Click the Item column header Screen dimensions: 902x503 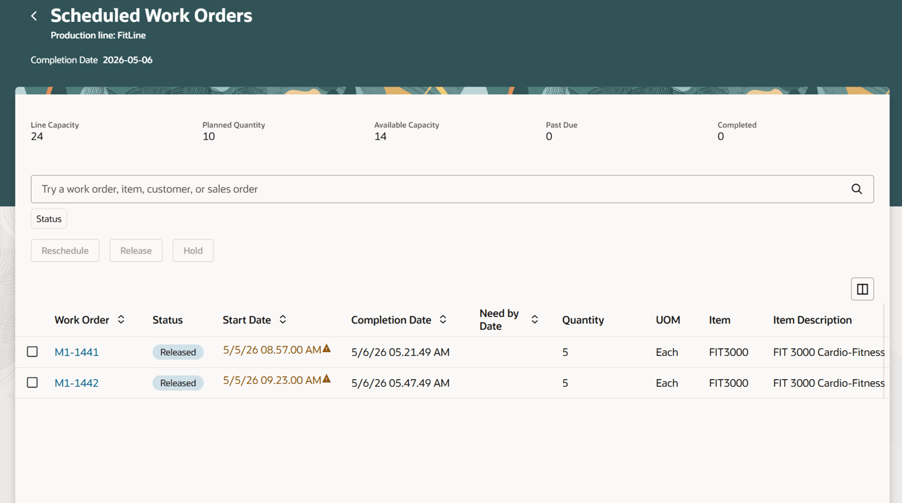click(x=719, y=320)
